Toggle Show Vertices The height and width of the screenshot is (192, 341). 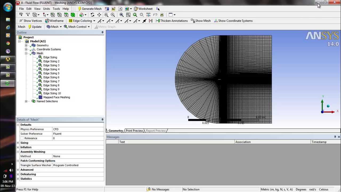[x=30, y=21]
